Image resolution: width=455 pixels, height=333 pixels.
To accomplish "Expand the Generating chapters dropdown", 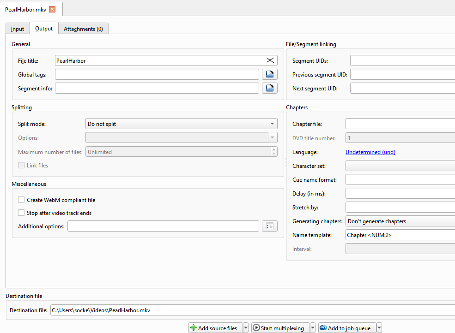I will pyautogui.click(x=400, y=221).
